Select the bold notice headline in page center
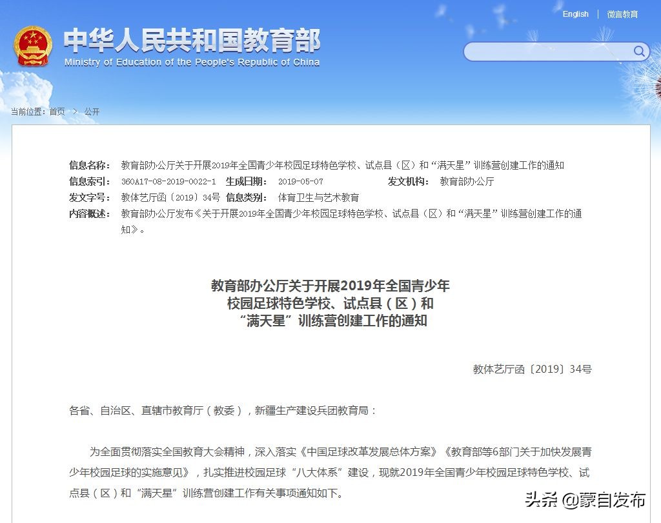661x523 pixels. 330,304
